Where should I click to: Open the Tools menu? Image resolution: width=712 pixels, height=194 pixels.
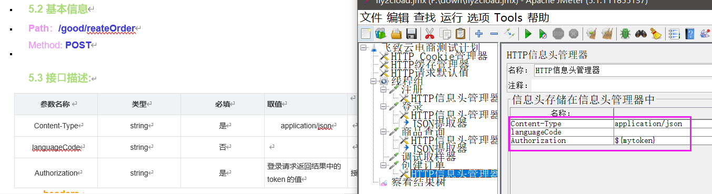pos(508,17)
